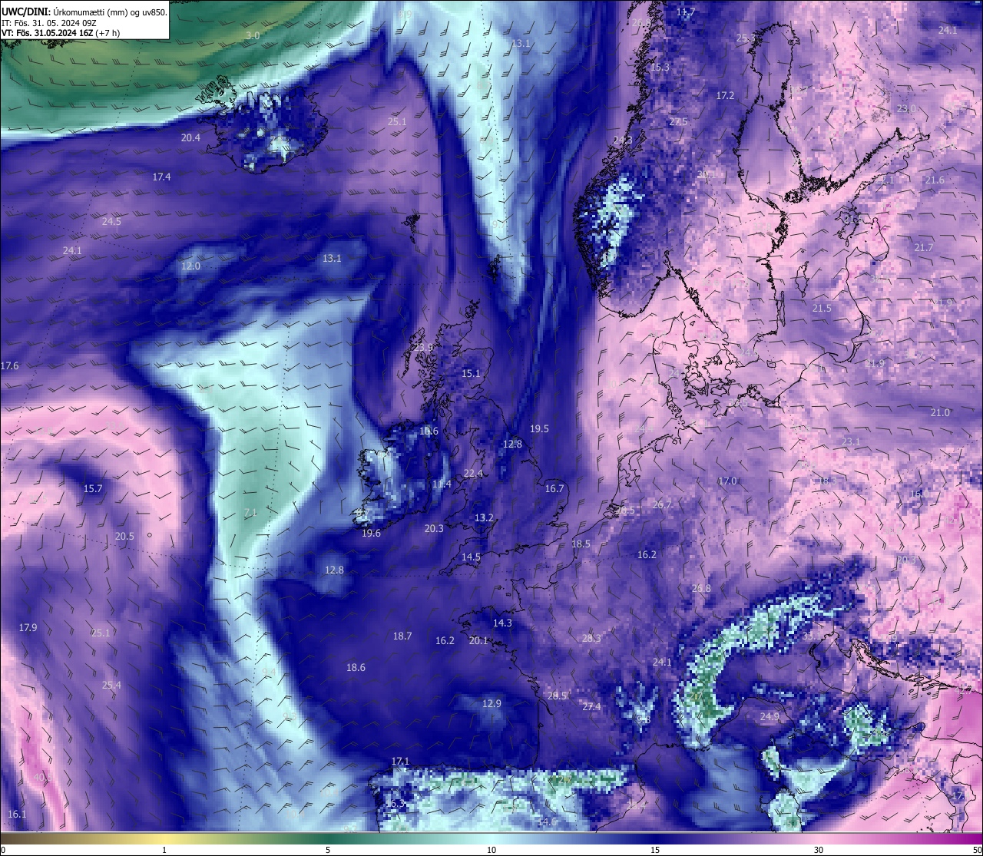
Task: Click the 50 tick on colour scale
Action: pyautogui.click(x=977, y=850)
